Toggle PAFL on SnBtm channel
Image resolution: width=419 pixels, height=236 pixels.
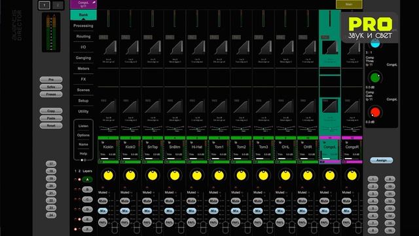click(170, 222)
